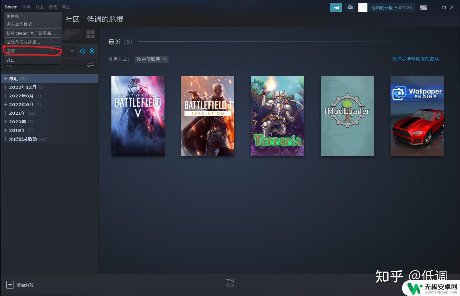Click the announcements megaphone icon
Image resolution: width=460 pixels, height=296 pixels.
coord(336,7)
